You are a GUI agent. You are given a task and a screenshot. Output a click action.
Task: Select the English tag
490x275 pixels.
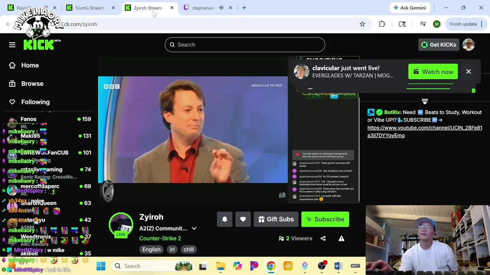click(152, 249)
